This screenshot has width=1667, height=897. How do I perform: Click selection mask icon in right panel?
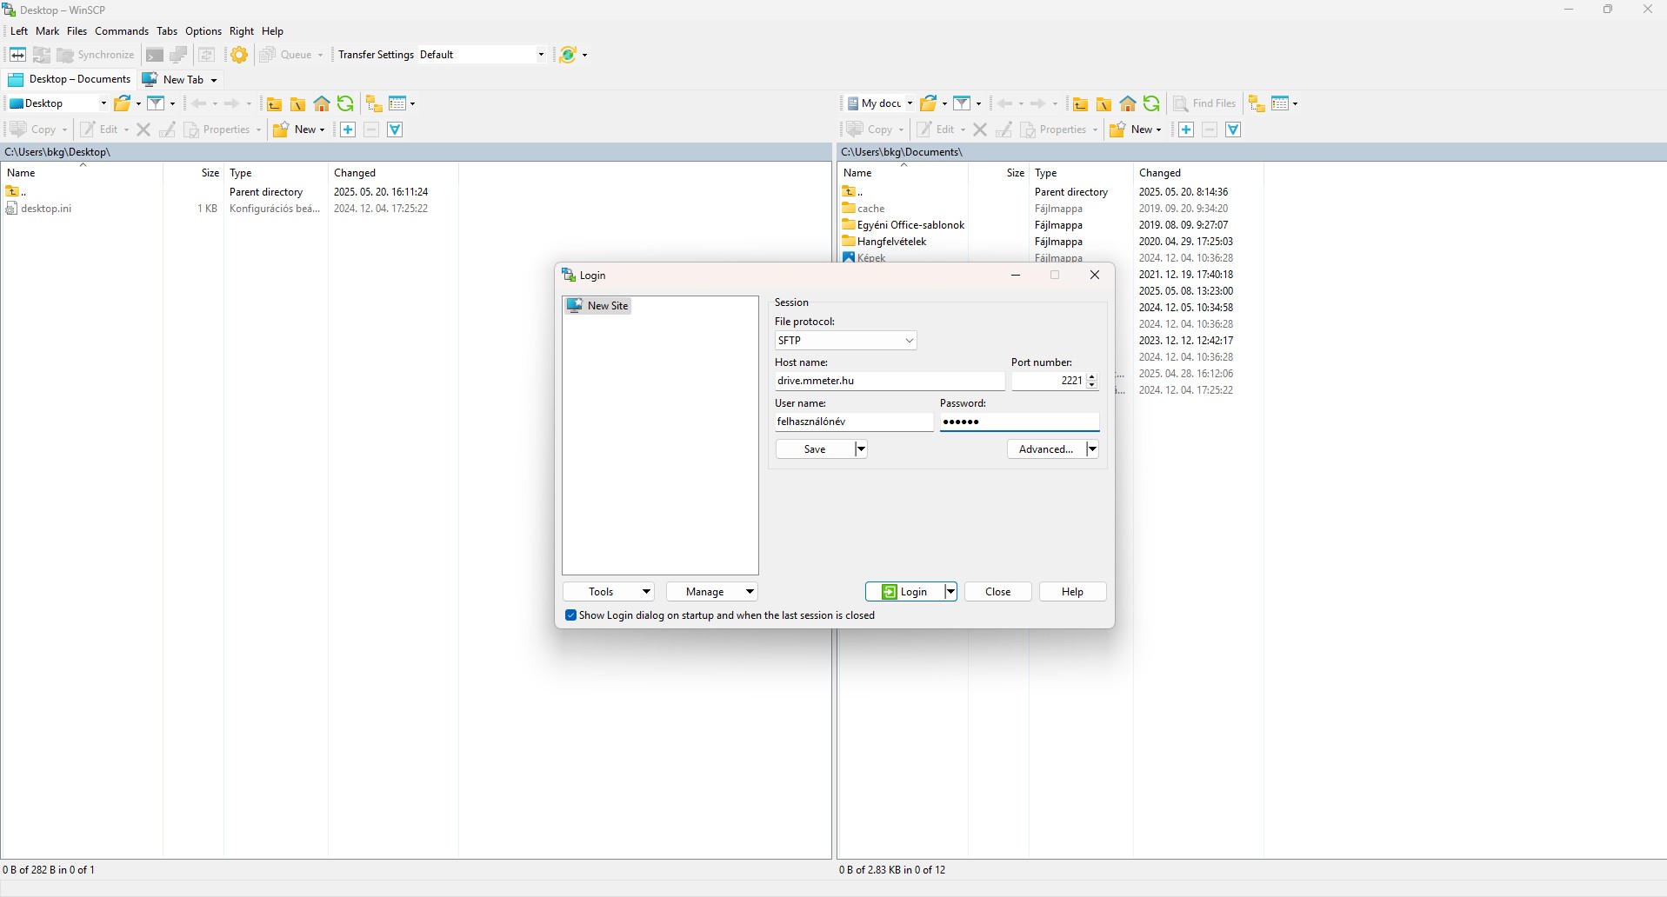(x=1233, y=130)
